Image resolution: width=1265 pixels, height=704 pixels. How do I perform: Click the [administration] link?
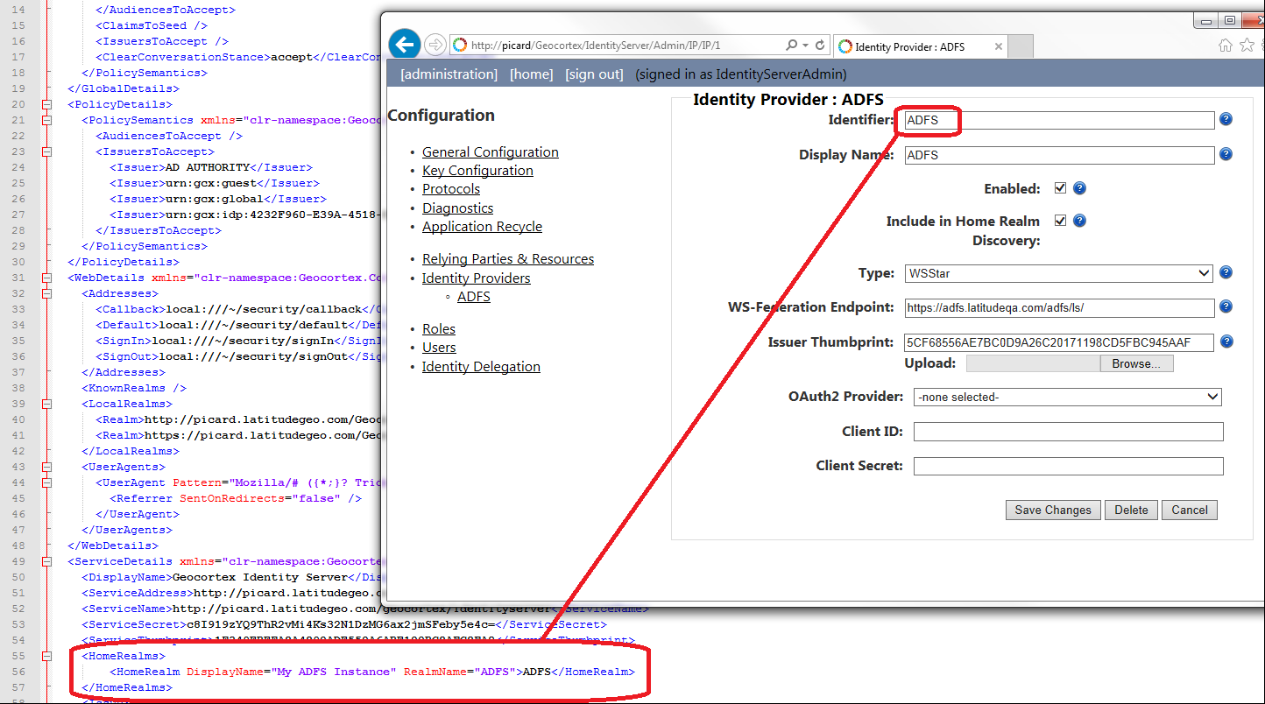click(449, 74)
